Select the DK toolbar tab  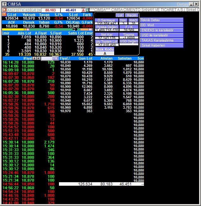point(39,10)
